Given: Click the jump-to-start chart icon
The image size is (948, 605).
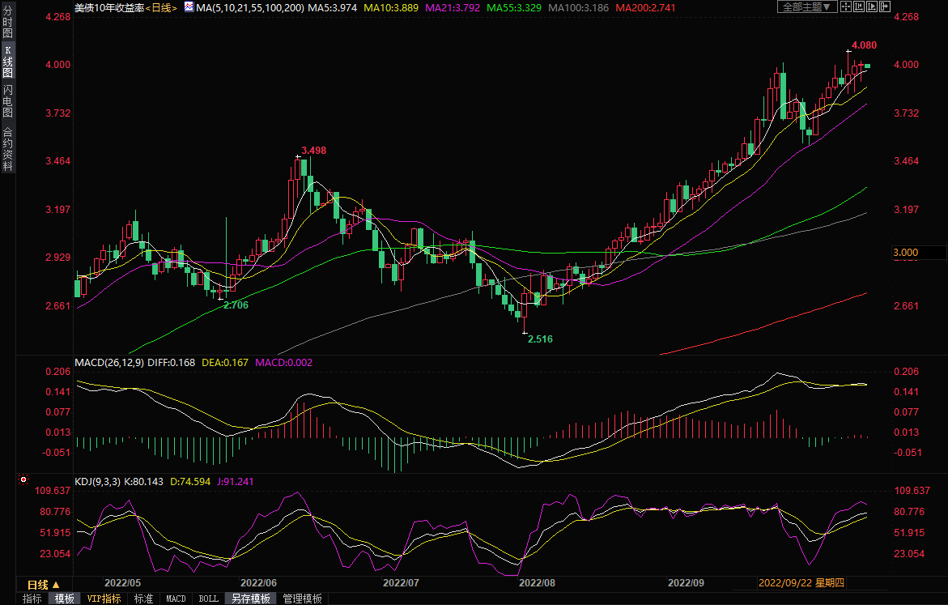Looking at the screenshot, I should click(x=859, y=6).
